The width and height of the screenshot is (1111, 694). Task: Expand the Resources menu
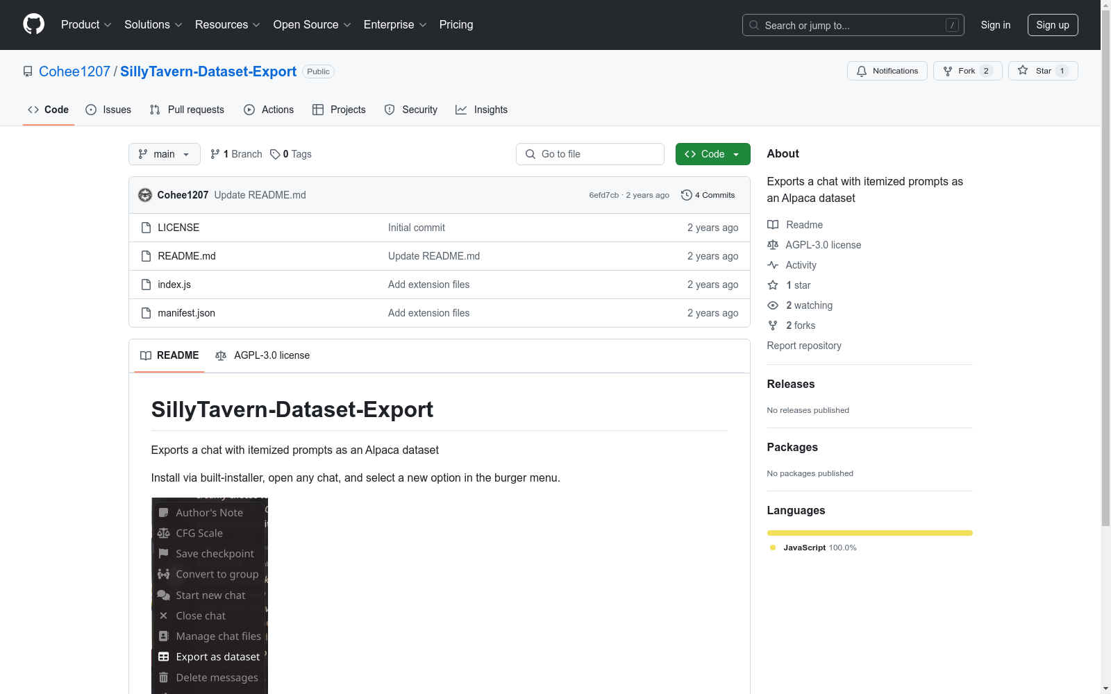[228, 24]
